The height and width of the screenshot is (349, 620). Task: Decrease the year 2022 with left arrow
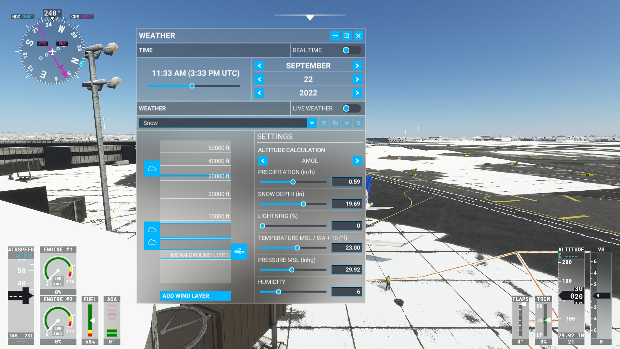tap(259, 93)
